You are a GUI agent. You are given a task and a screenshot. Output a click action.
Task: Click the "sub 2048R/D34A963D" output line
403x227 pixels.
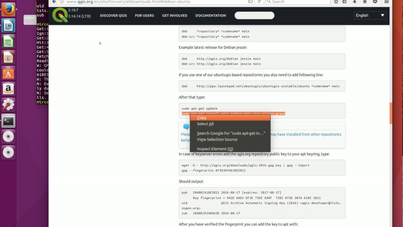pos(211,213)
